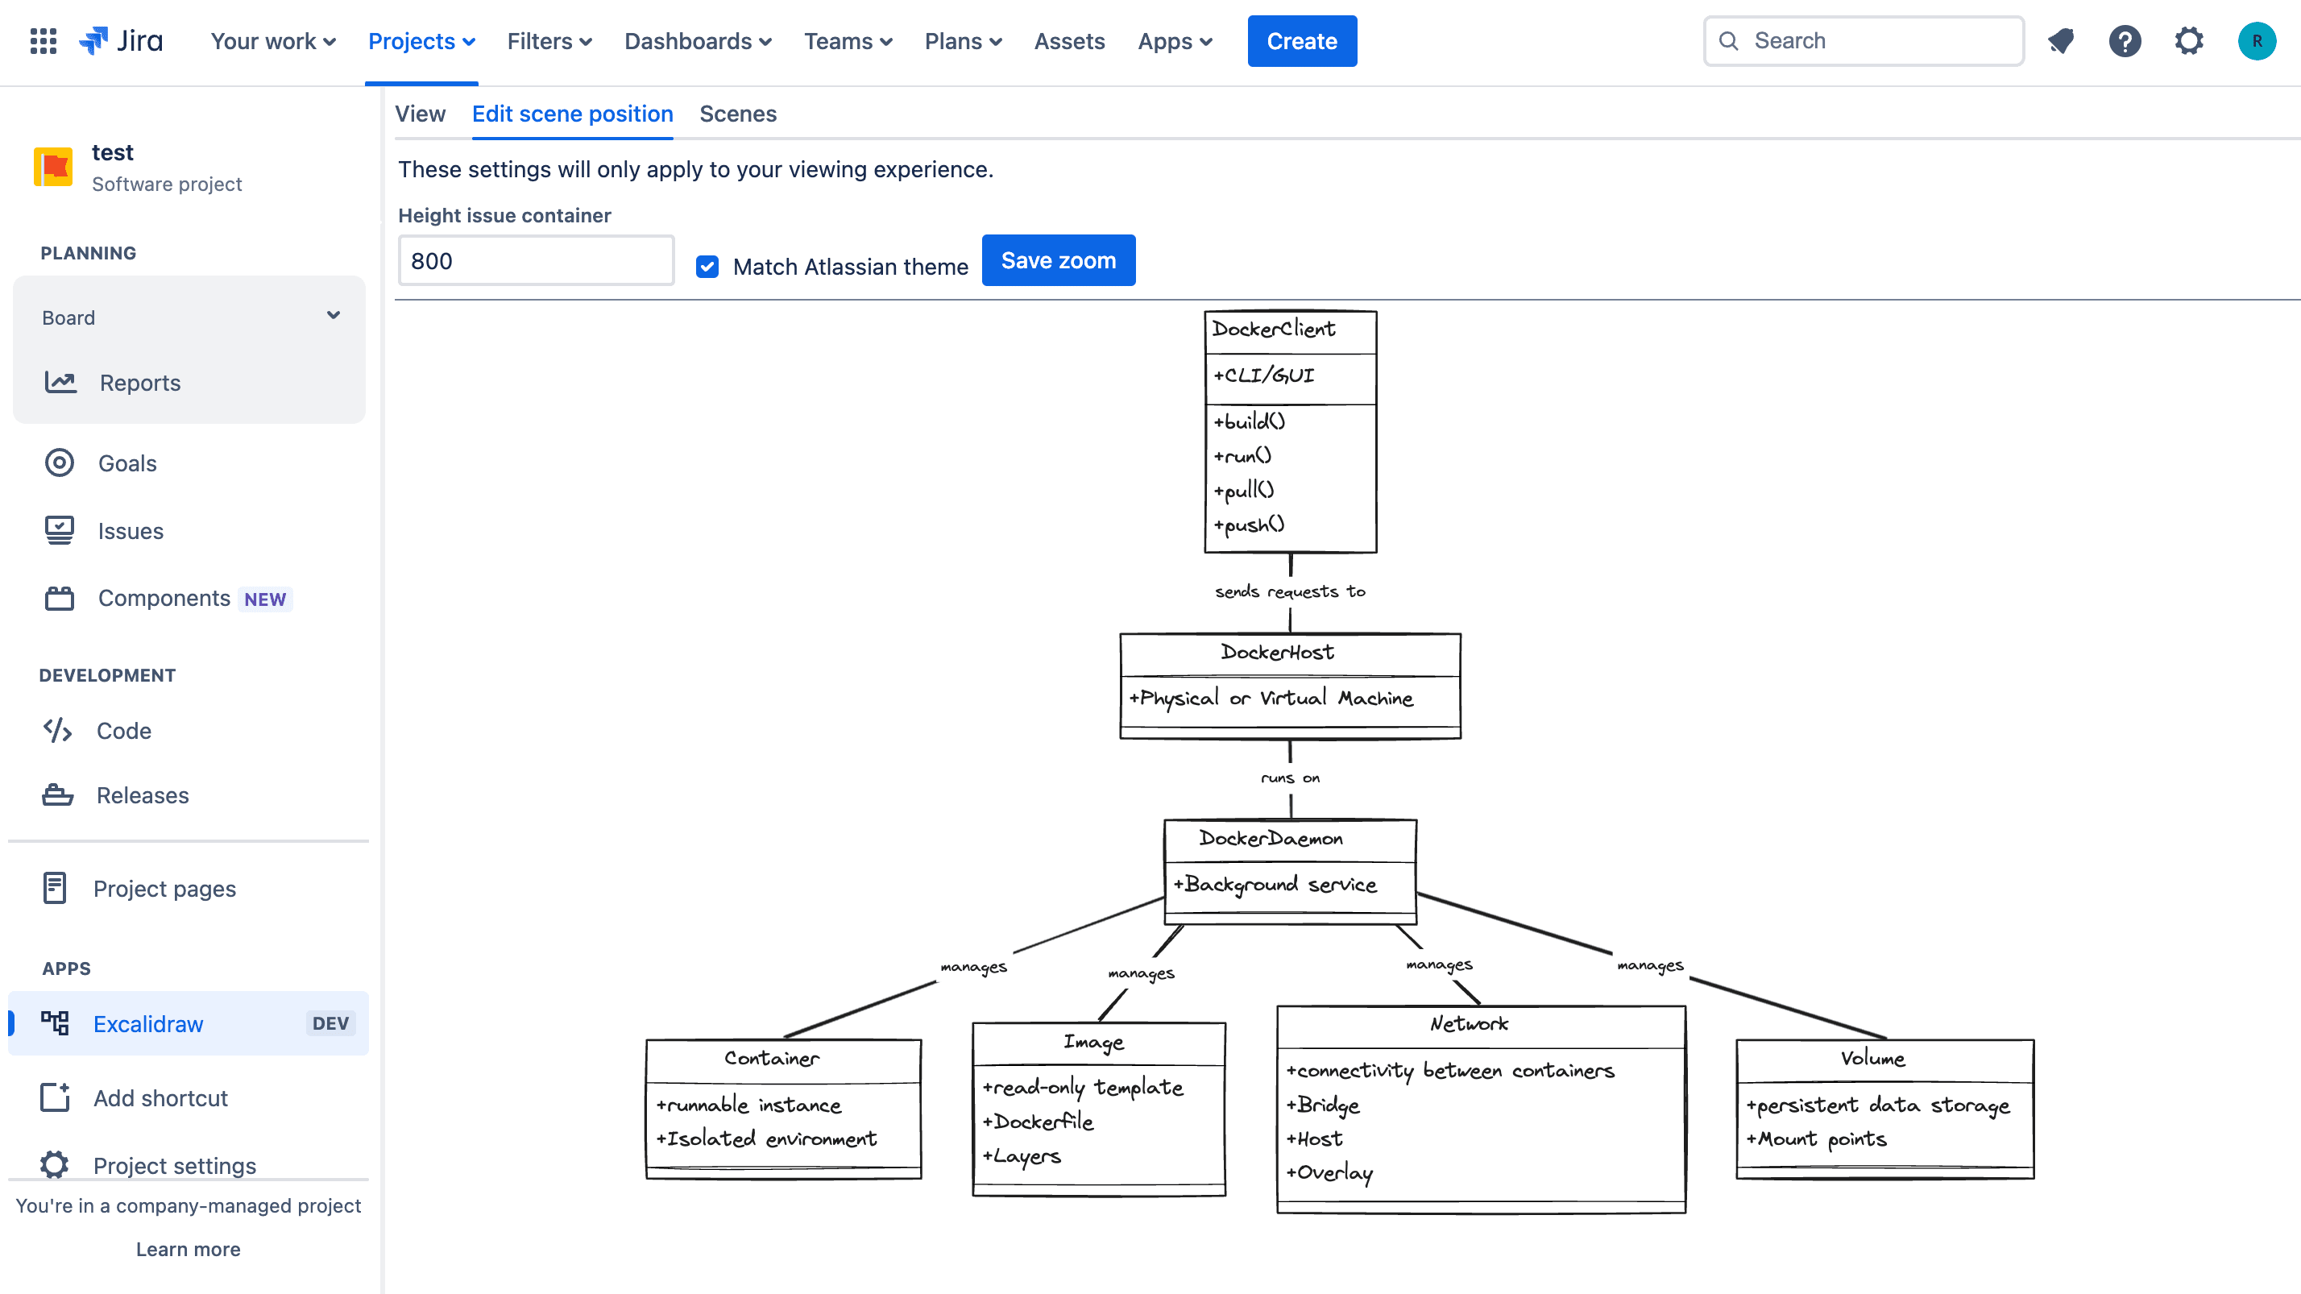
Task: Click the Code brackets icon
Action: pyautogui.click(x=58, y=730)
